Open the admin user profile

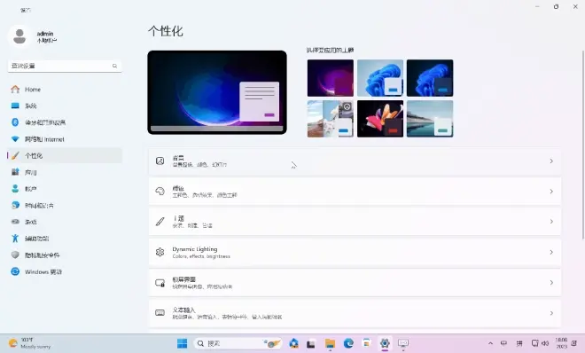tap(34, 36)
